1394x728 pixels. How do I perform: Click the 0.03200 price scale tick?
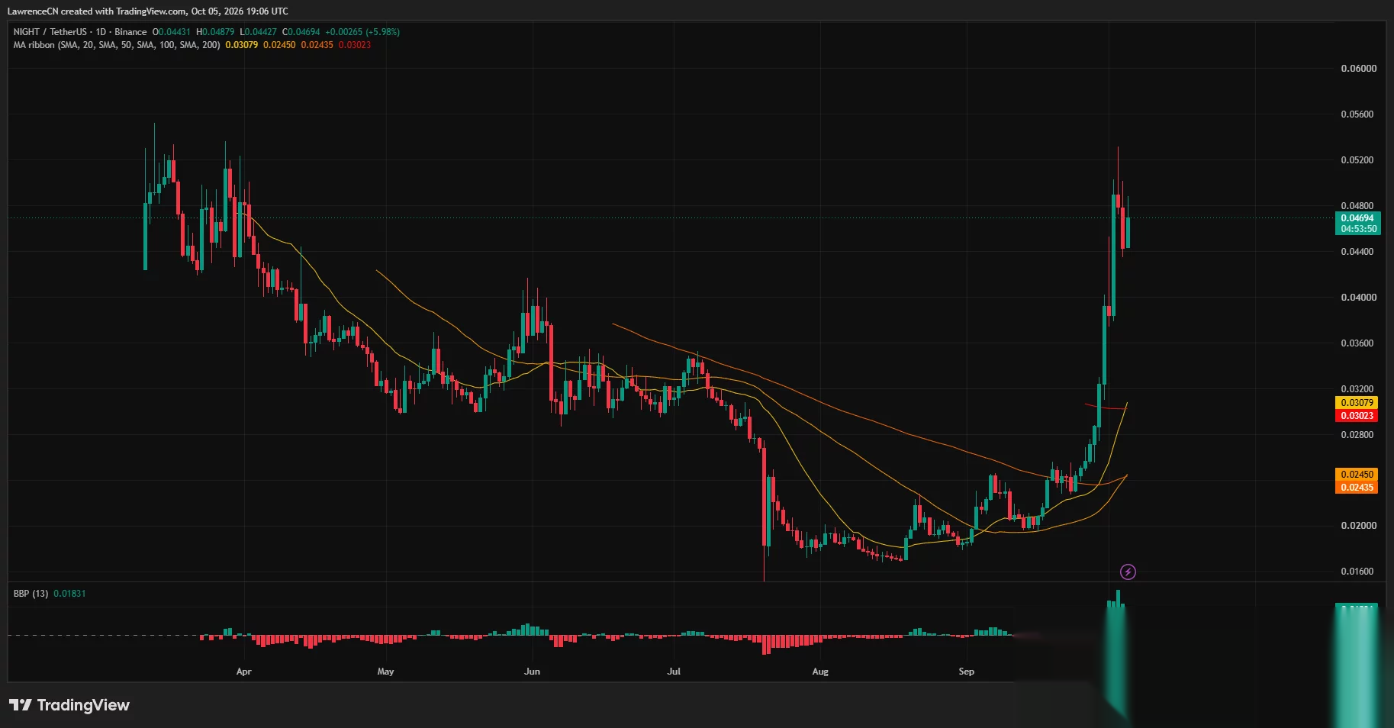click(x=1359, y=389)
